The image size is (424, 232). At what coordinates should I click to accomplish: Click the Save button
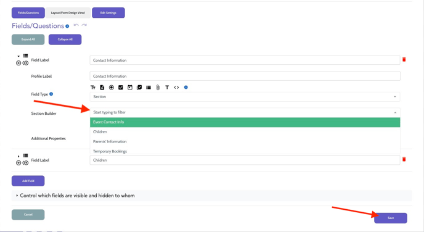pos(391,218)
